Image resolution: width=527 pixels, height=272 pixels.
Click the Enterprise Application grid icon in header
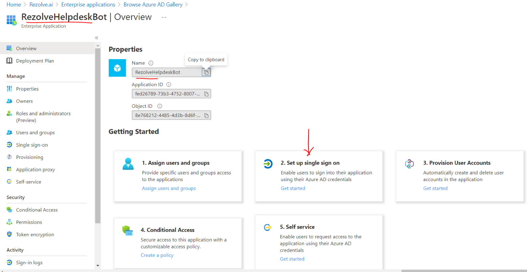pos(12,20)
